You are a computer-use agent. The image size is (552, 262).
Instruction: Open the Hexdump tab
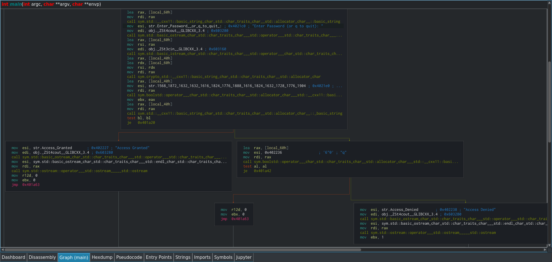(102, 257)
